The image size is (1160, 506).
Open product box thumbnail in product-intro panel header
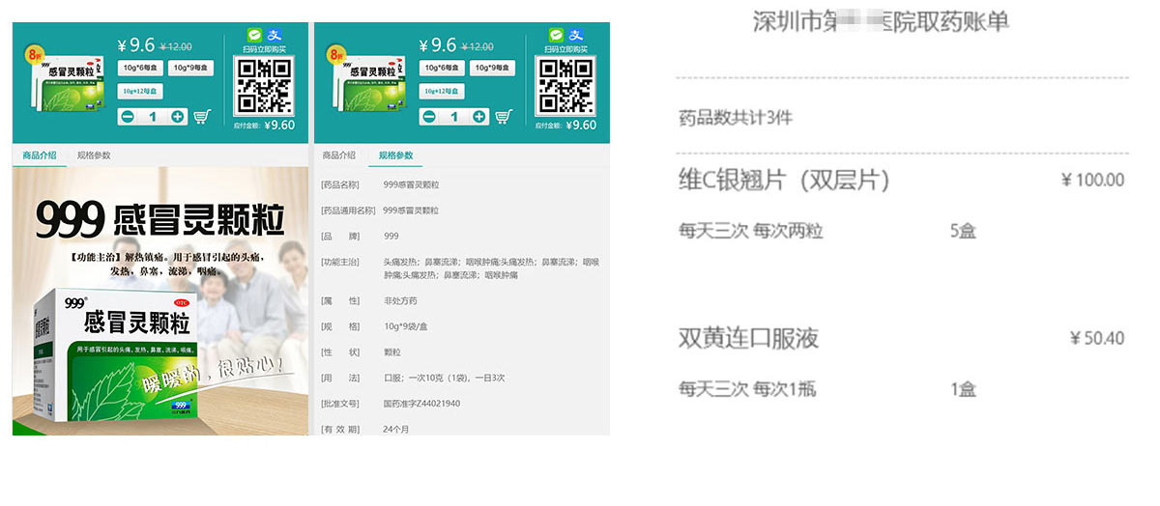(x=68, y=84)
